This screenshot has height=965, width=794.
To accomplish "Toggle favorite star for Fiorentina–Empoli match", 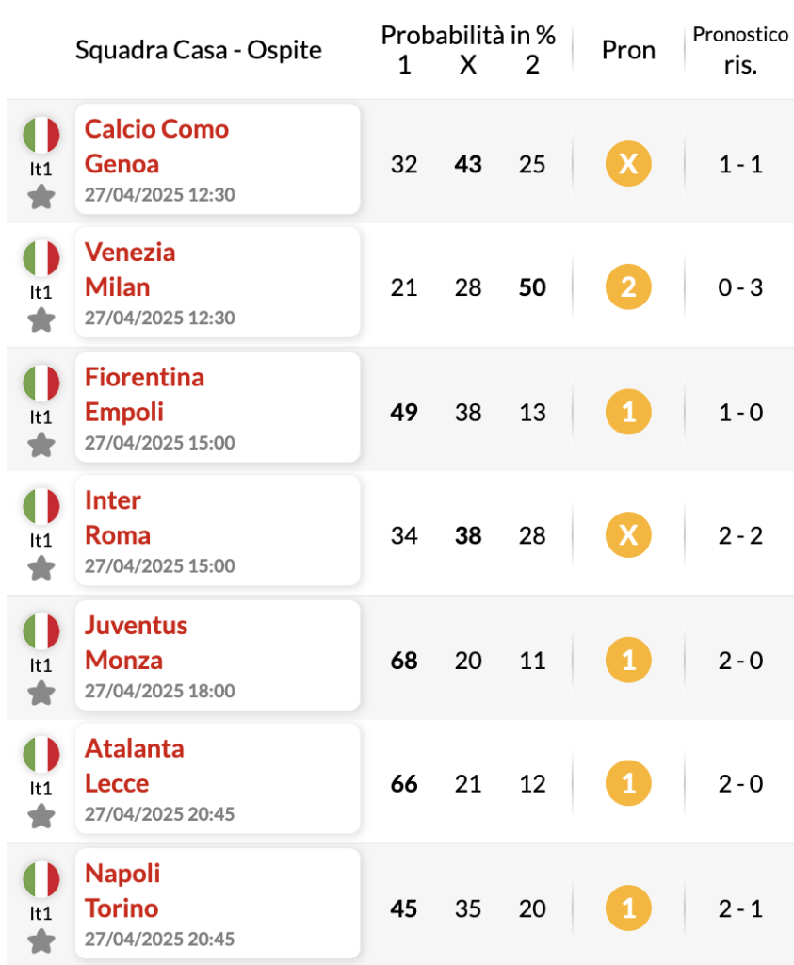I will pyautogui.click(x=41, y=445).
